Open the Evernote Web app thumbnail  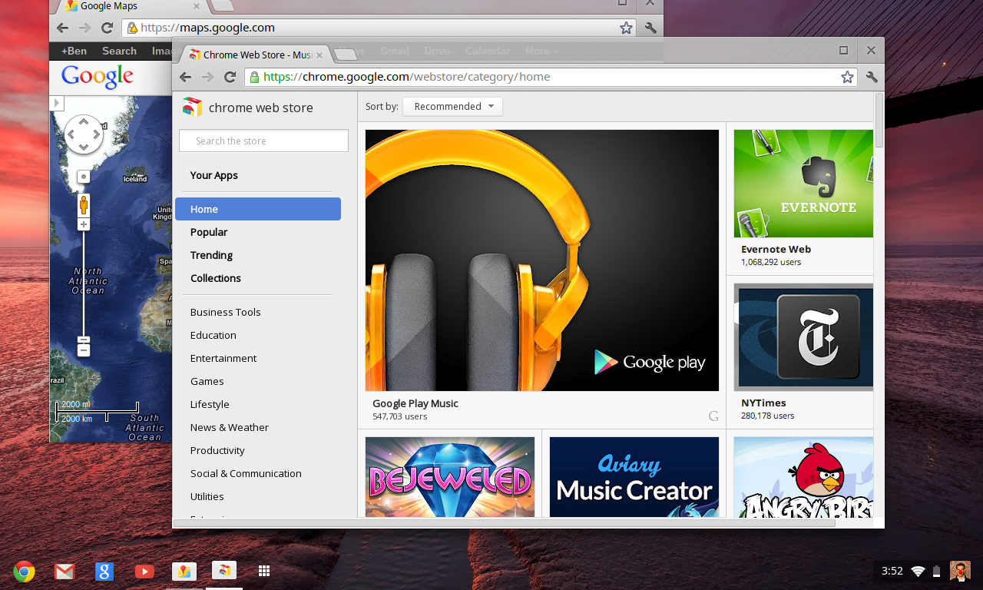click(803, 184)
